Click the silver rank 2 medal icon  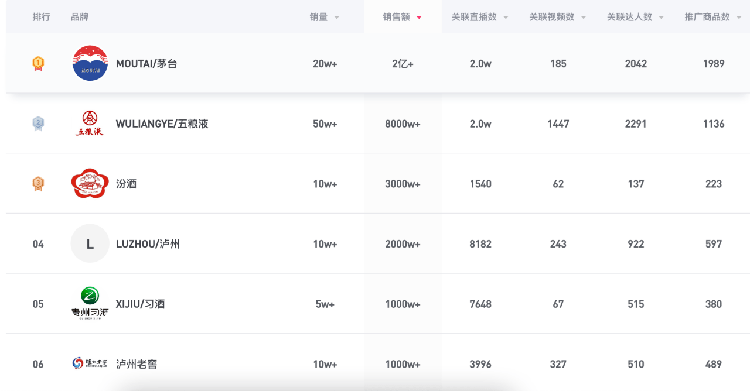coord(38,124)
